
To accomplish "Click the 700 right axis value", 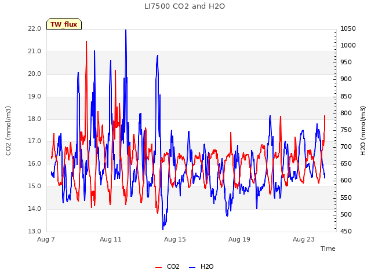I will pos(346,147).
